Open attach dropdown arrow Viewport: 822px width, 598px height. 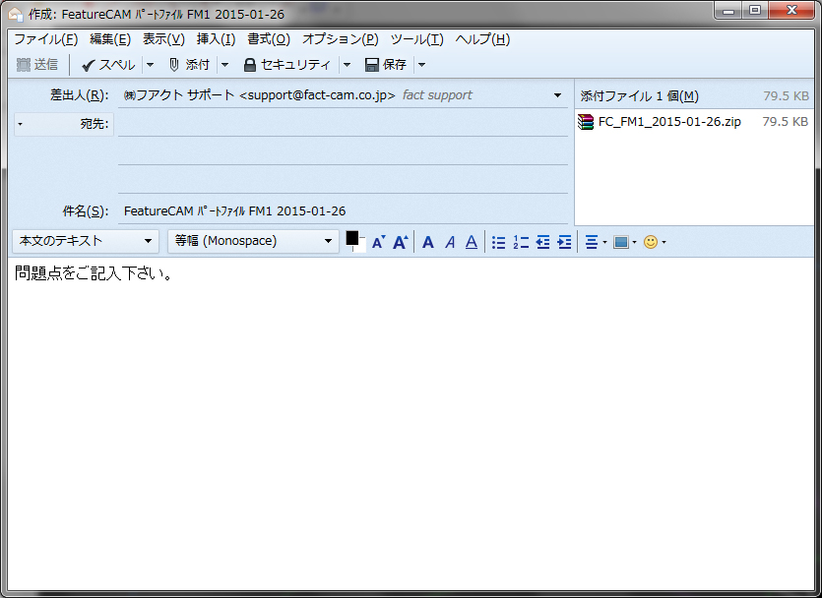click(224, 64)
